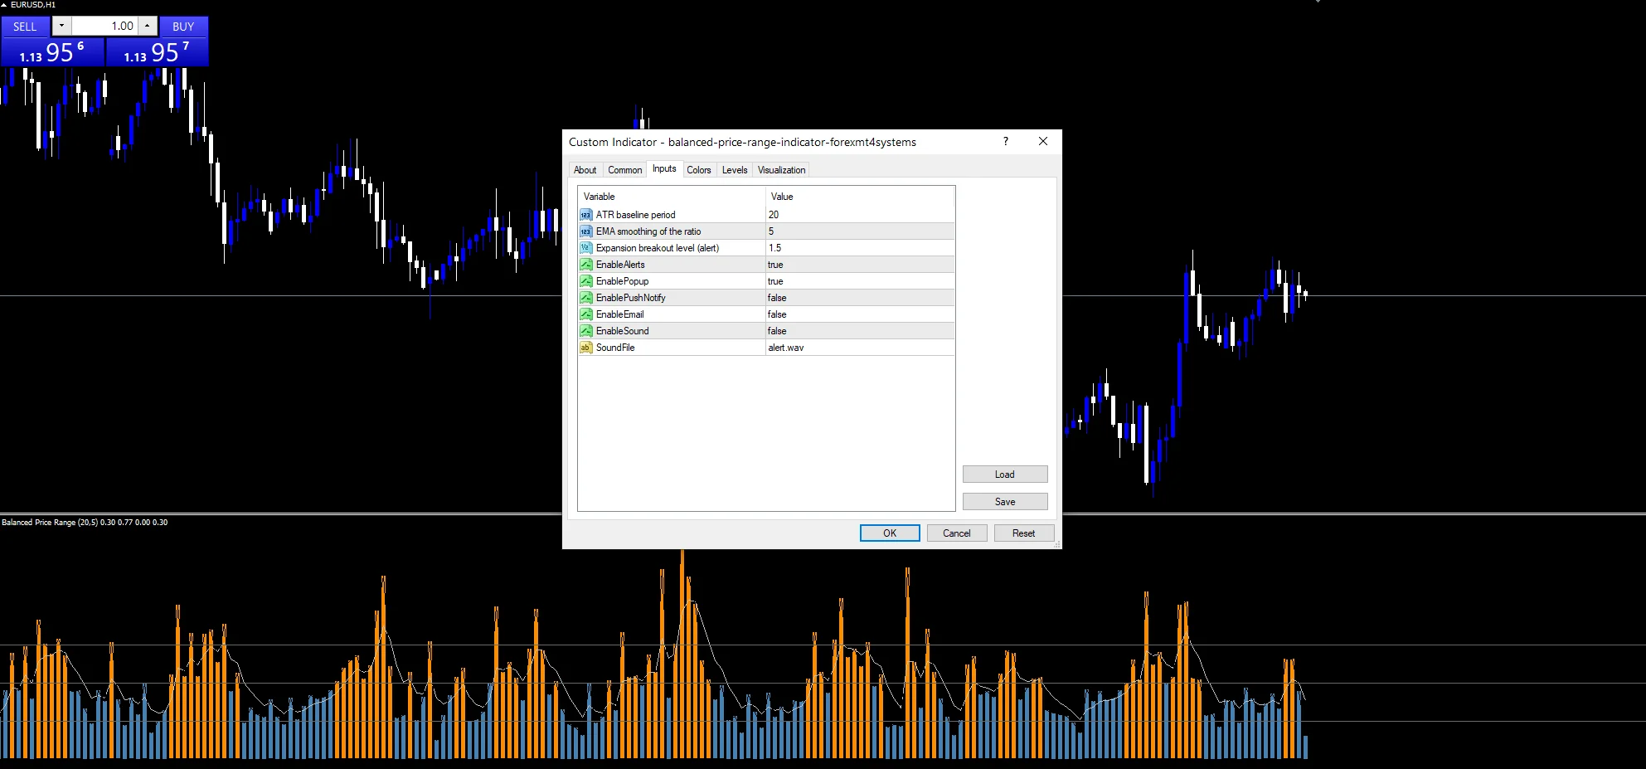Click the EnableAlerts boolean type icon
The height and width of the screenshot is (769, 1646).
pos(585,265)
